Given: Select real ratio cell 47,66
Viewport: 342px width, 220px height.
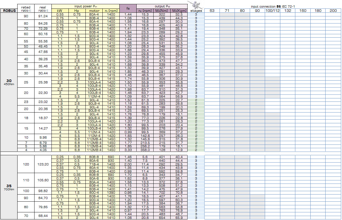Looking at the screenshot, I should click(43, 52).
